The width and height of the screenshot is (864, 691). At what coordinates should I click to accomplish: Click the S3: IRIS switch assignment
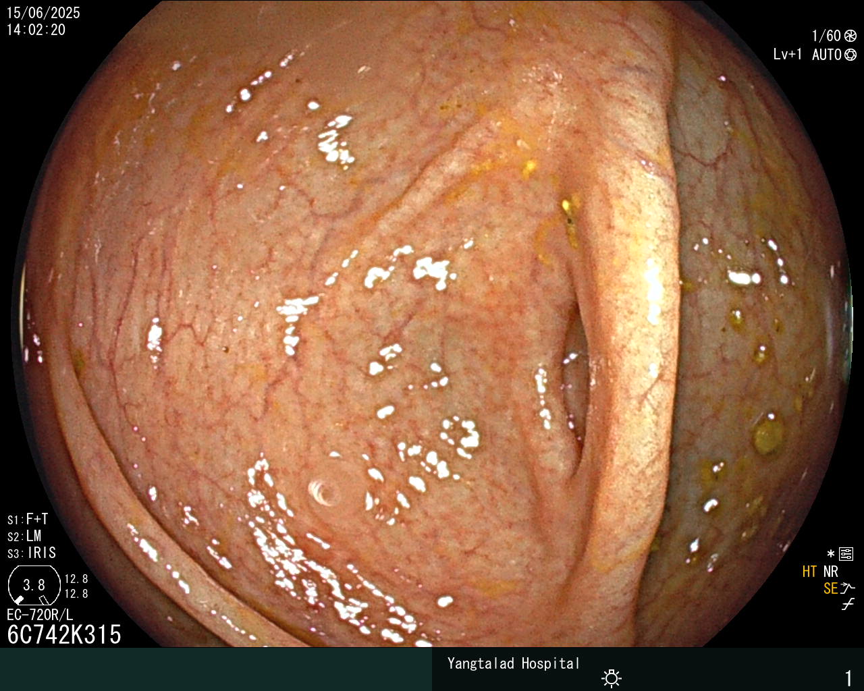tap(32, 553)
